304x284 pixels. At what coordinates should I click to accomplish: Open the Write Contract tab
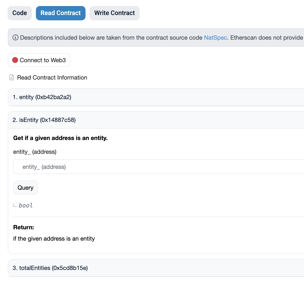[x=114, y=13]
